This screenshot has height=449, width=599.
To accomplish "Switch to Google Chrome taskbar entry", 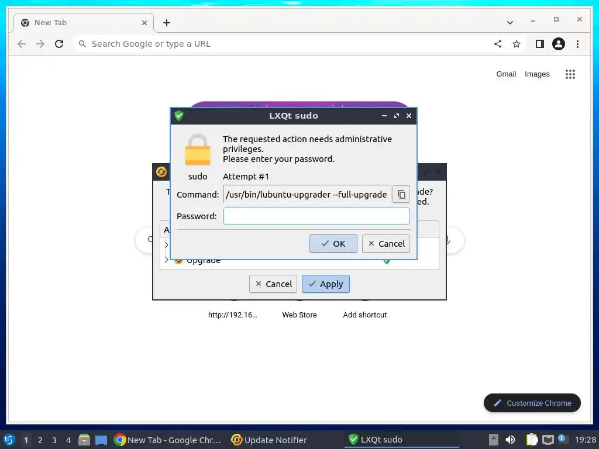I will [x=168, y=440].
